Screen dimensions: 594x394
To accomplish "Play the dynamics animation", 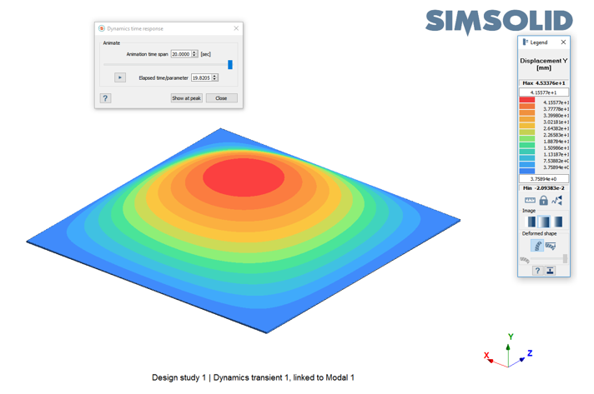I will point(120,77).
